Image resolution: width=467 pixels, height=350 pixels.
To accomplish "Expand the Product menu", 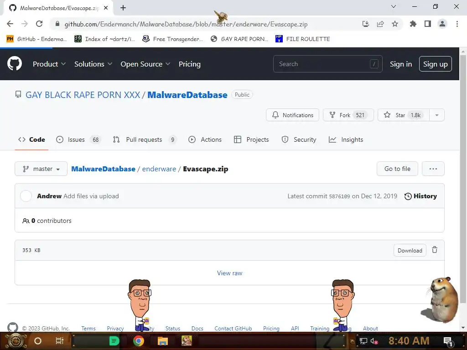I will point(49,64).
